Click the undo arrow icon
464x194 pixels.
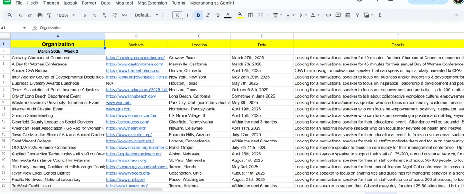click(20, 15)
